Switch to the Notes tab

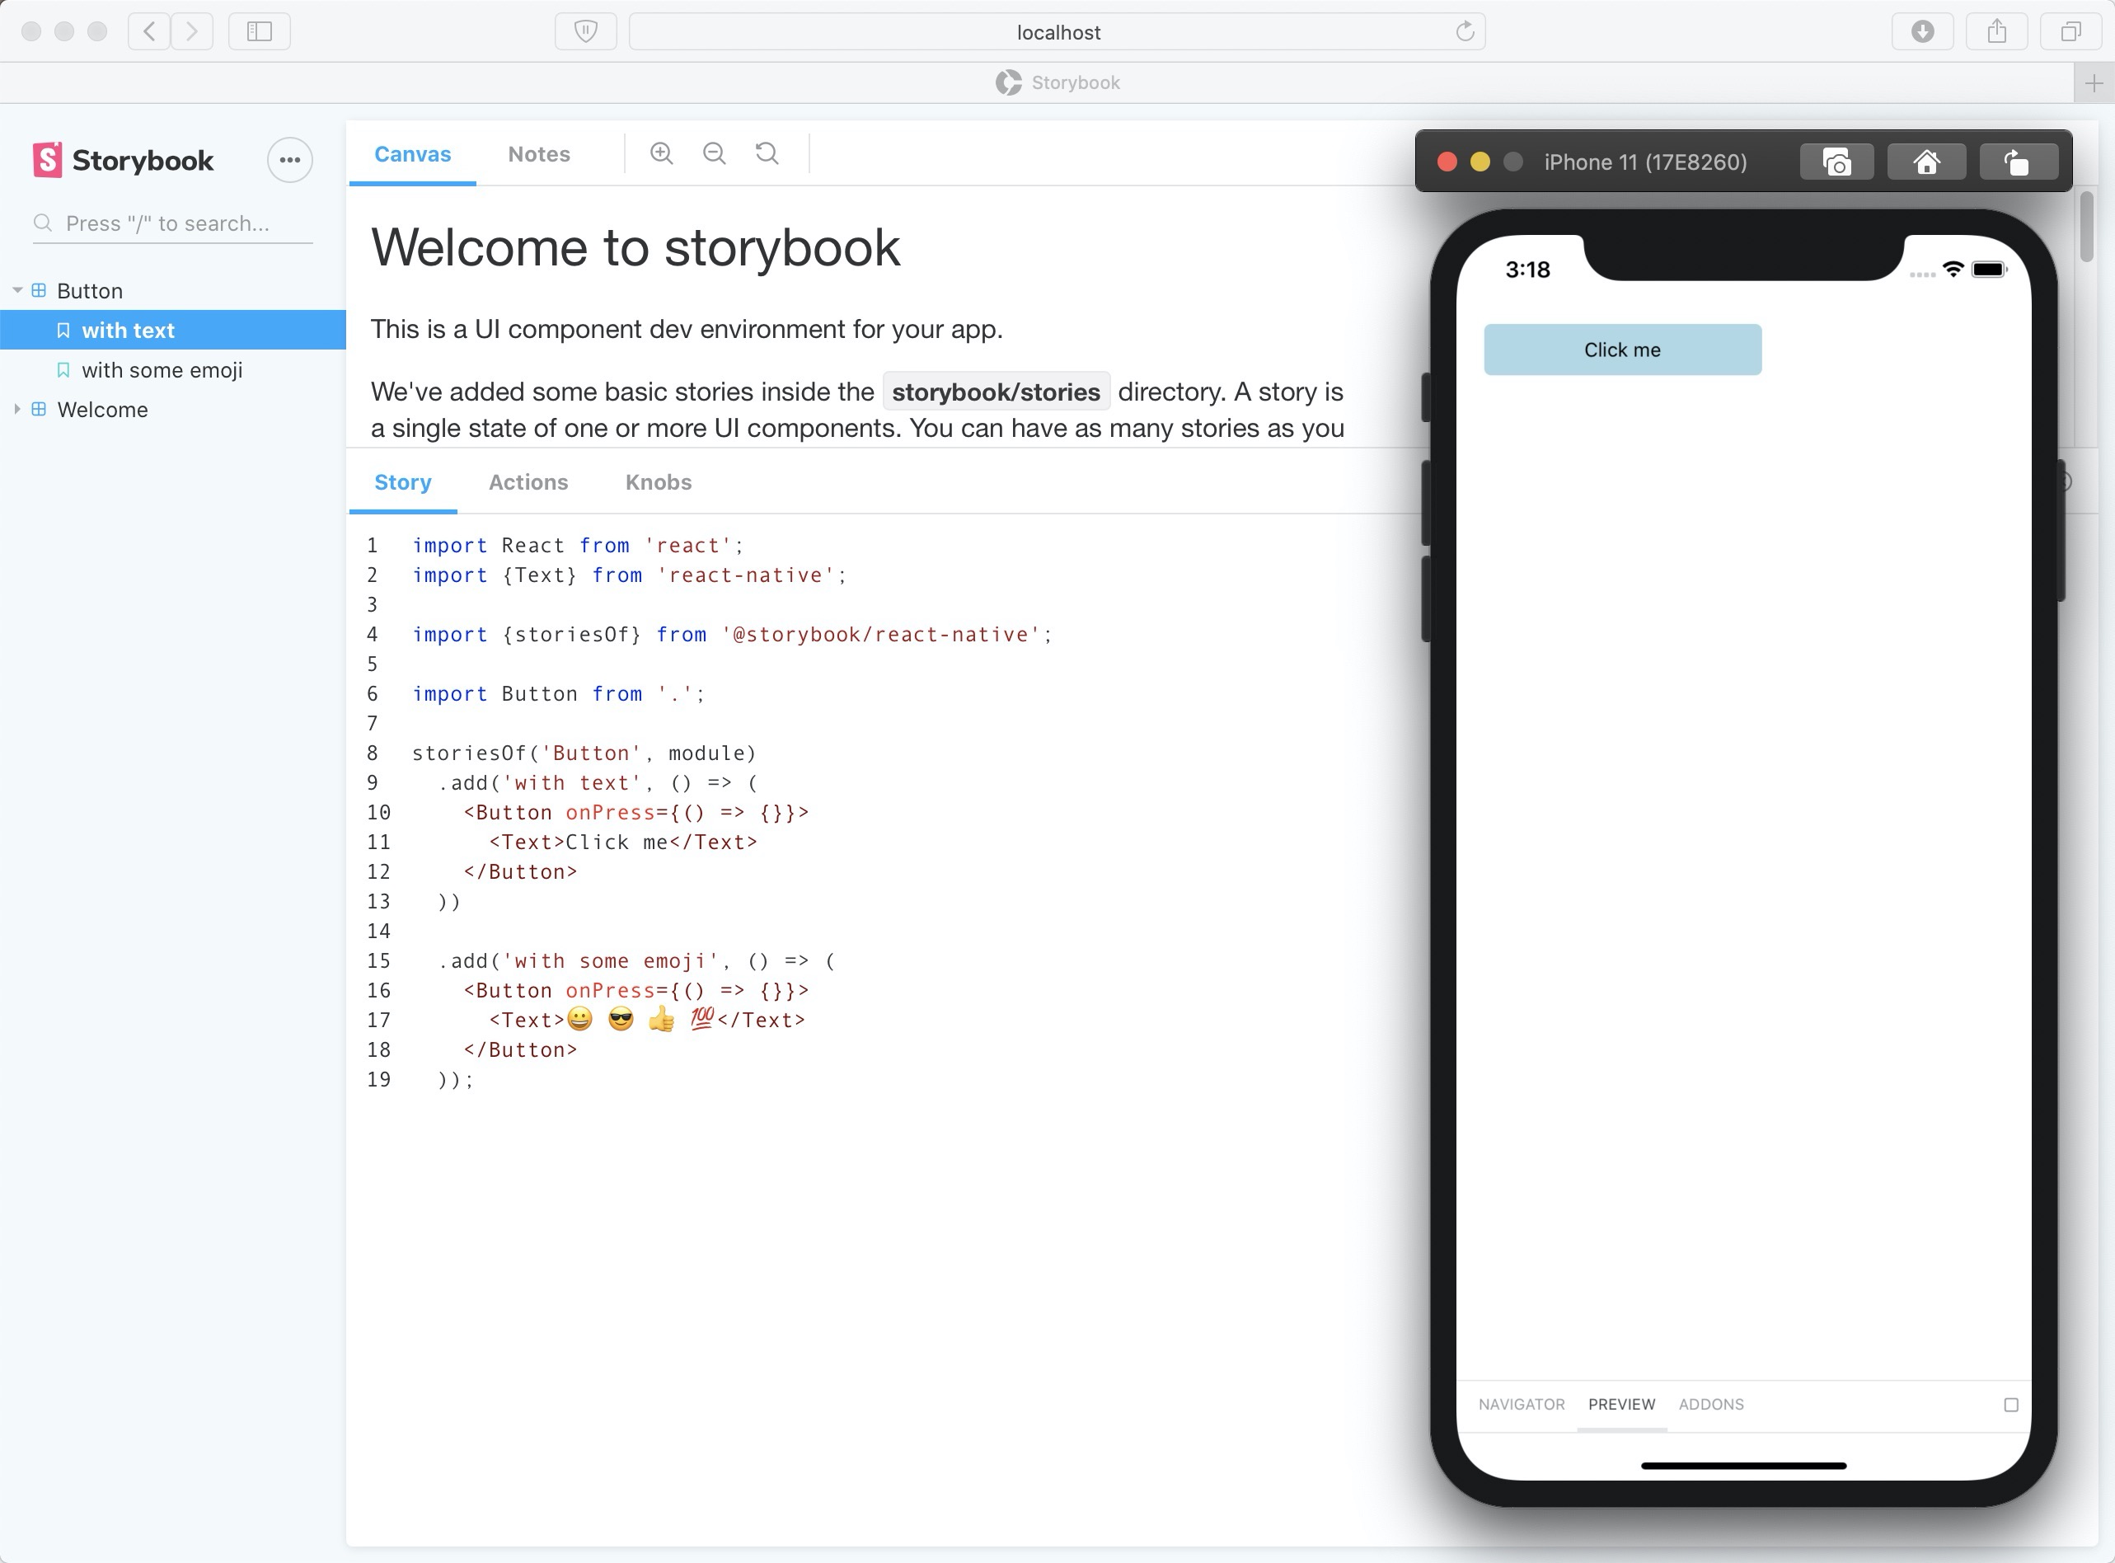538,153
